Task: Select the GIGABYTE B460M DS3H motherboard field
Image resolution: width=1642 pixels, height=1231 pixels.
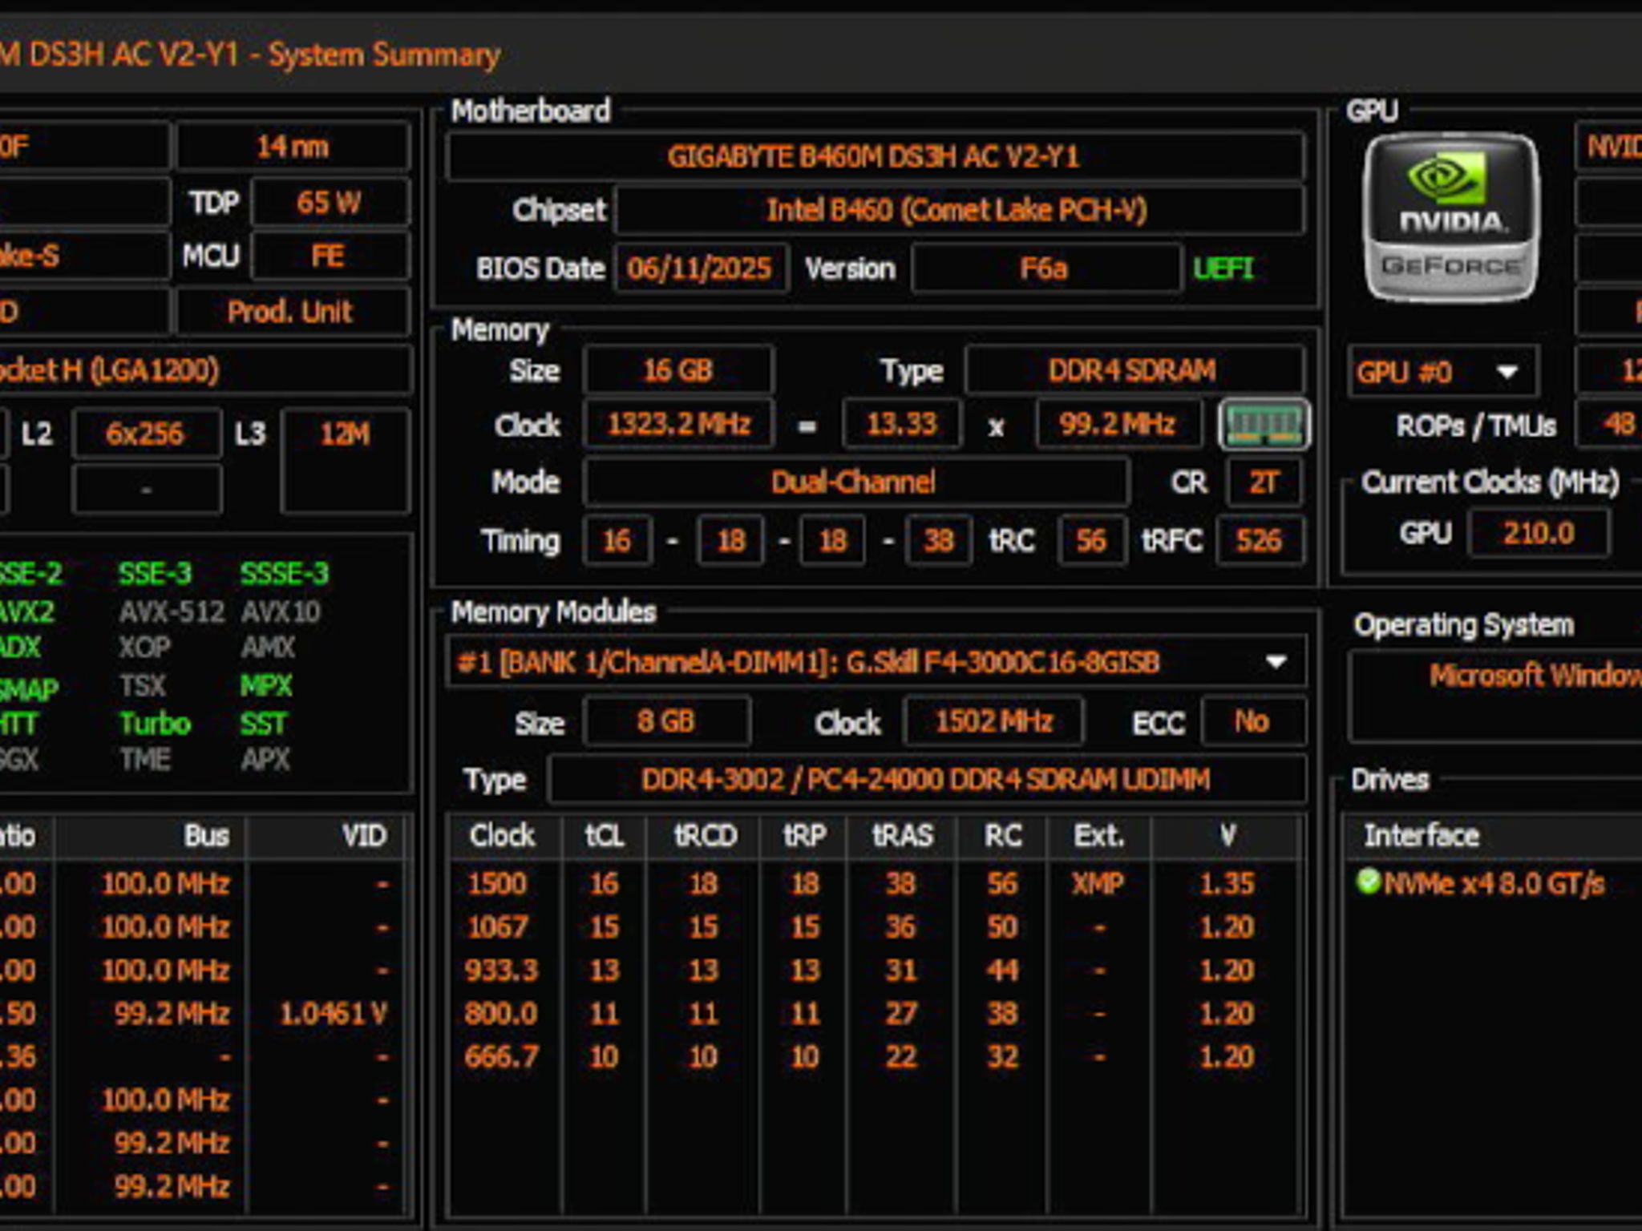Action: pos(875,156)
